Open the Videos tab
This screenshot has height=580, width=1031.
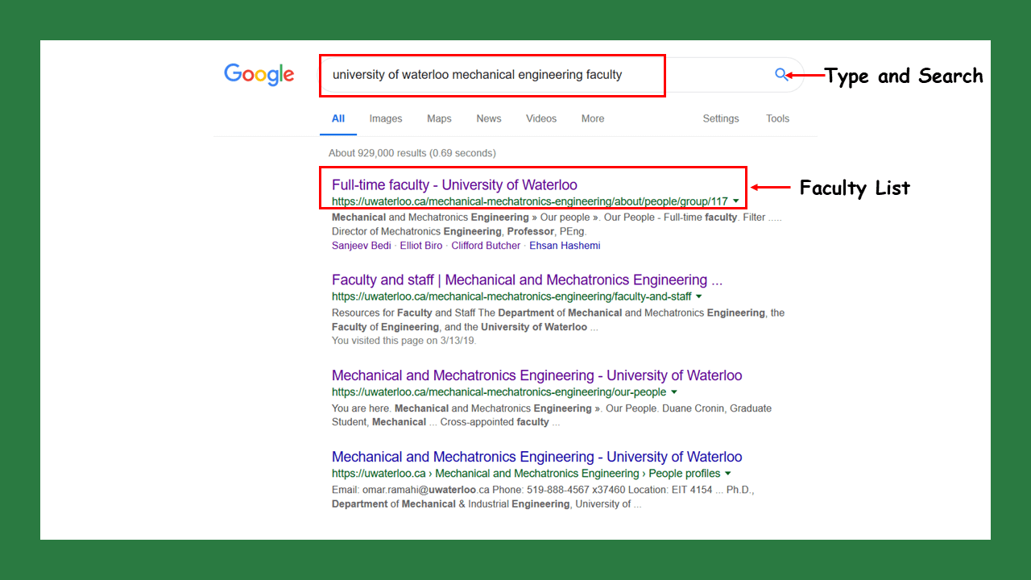[x=541, y=118]
